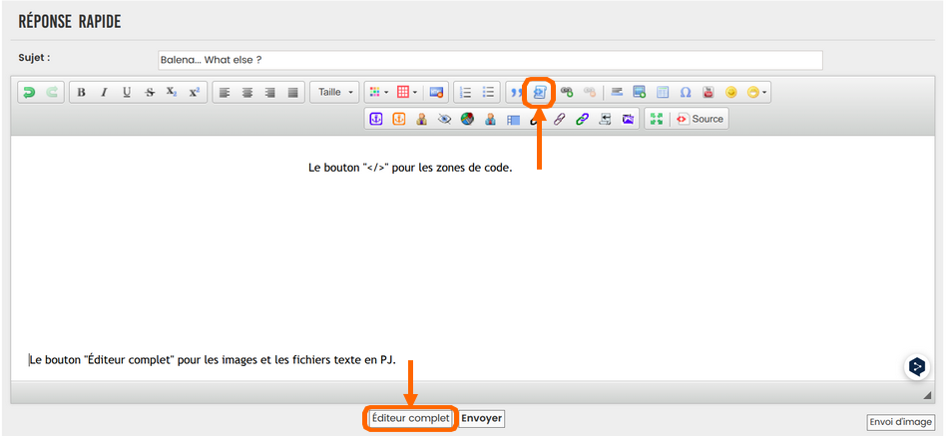This screenshot has height=436, width=948.
Task: Expand the extra emoticons dropdown
Action: pos(758,93)
